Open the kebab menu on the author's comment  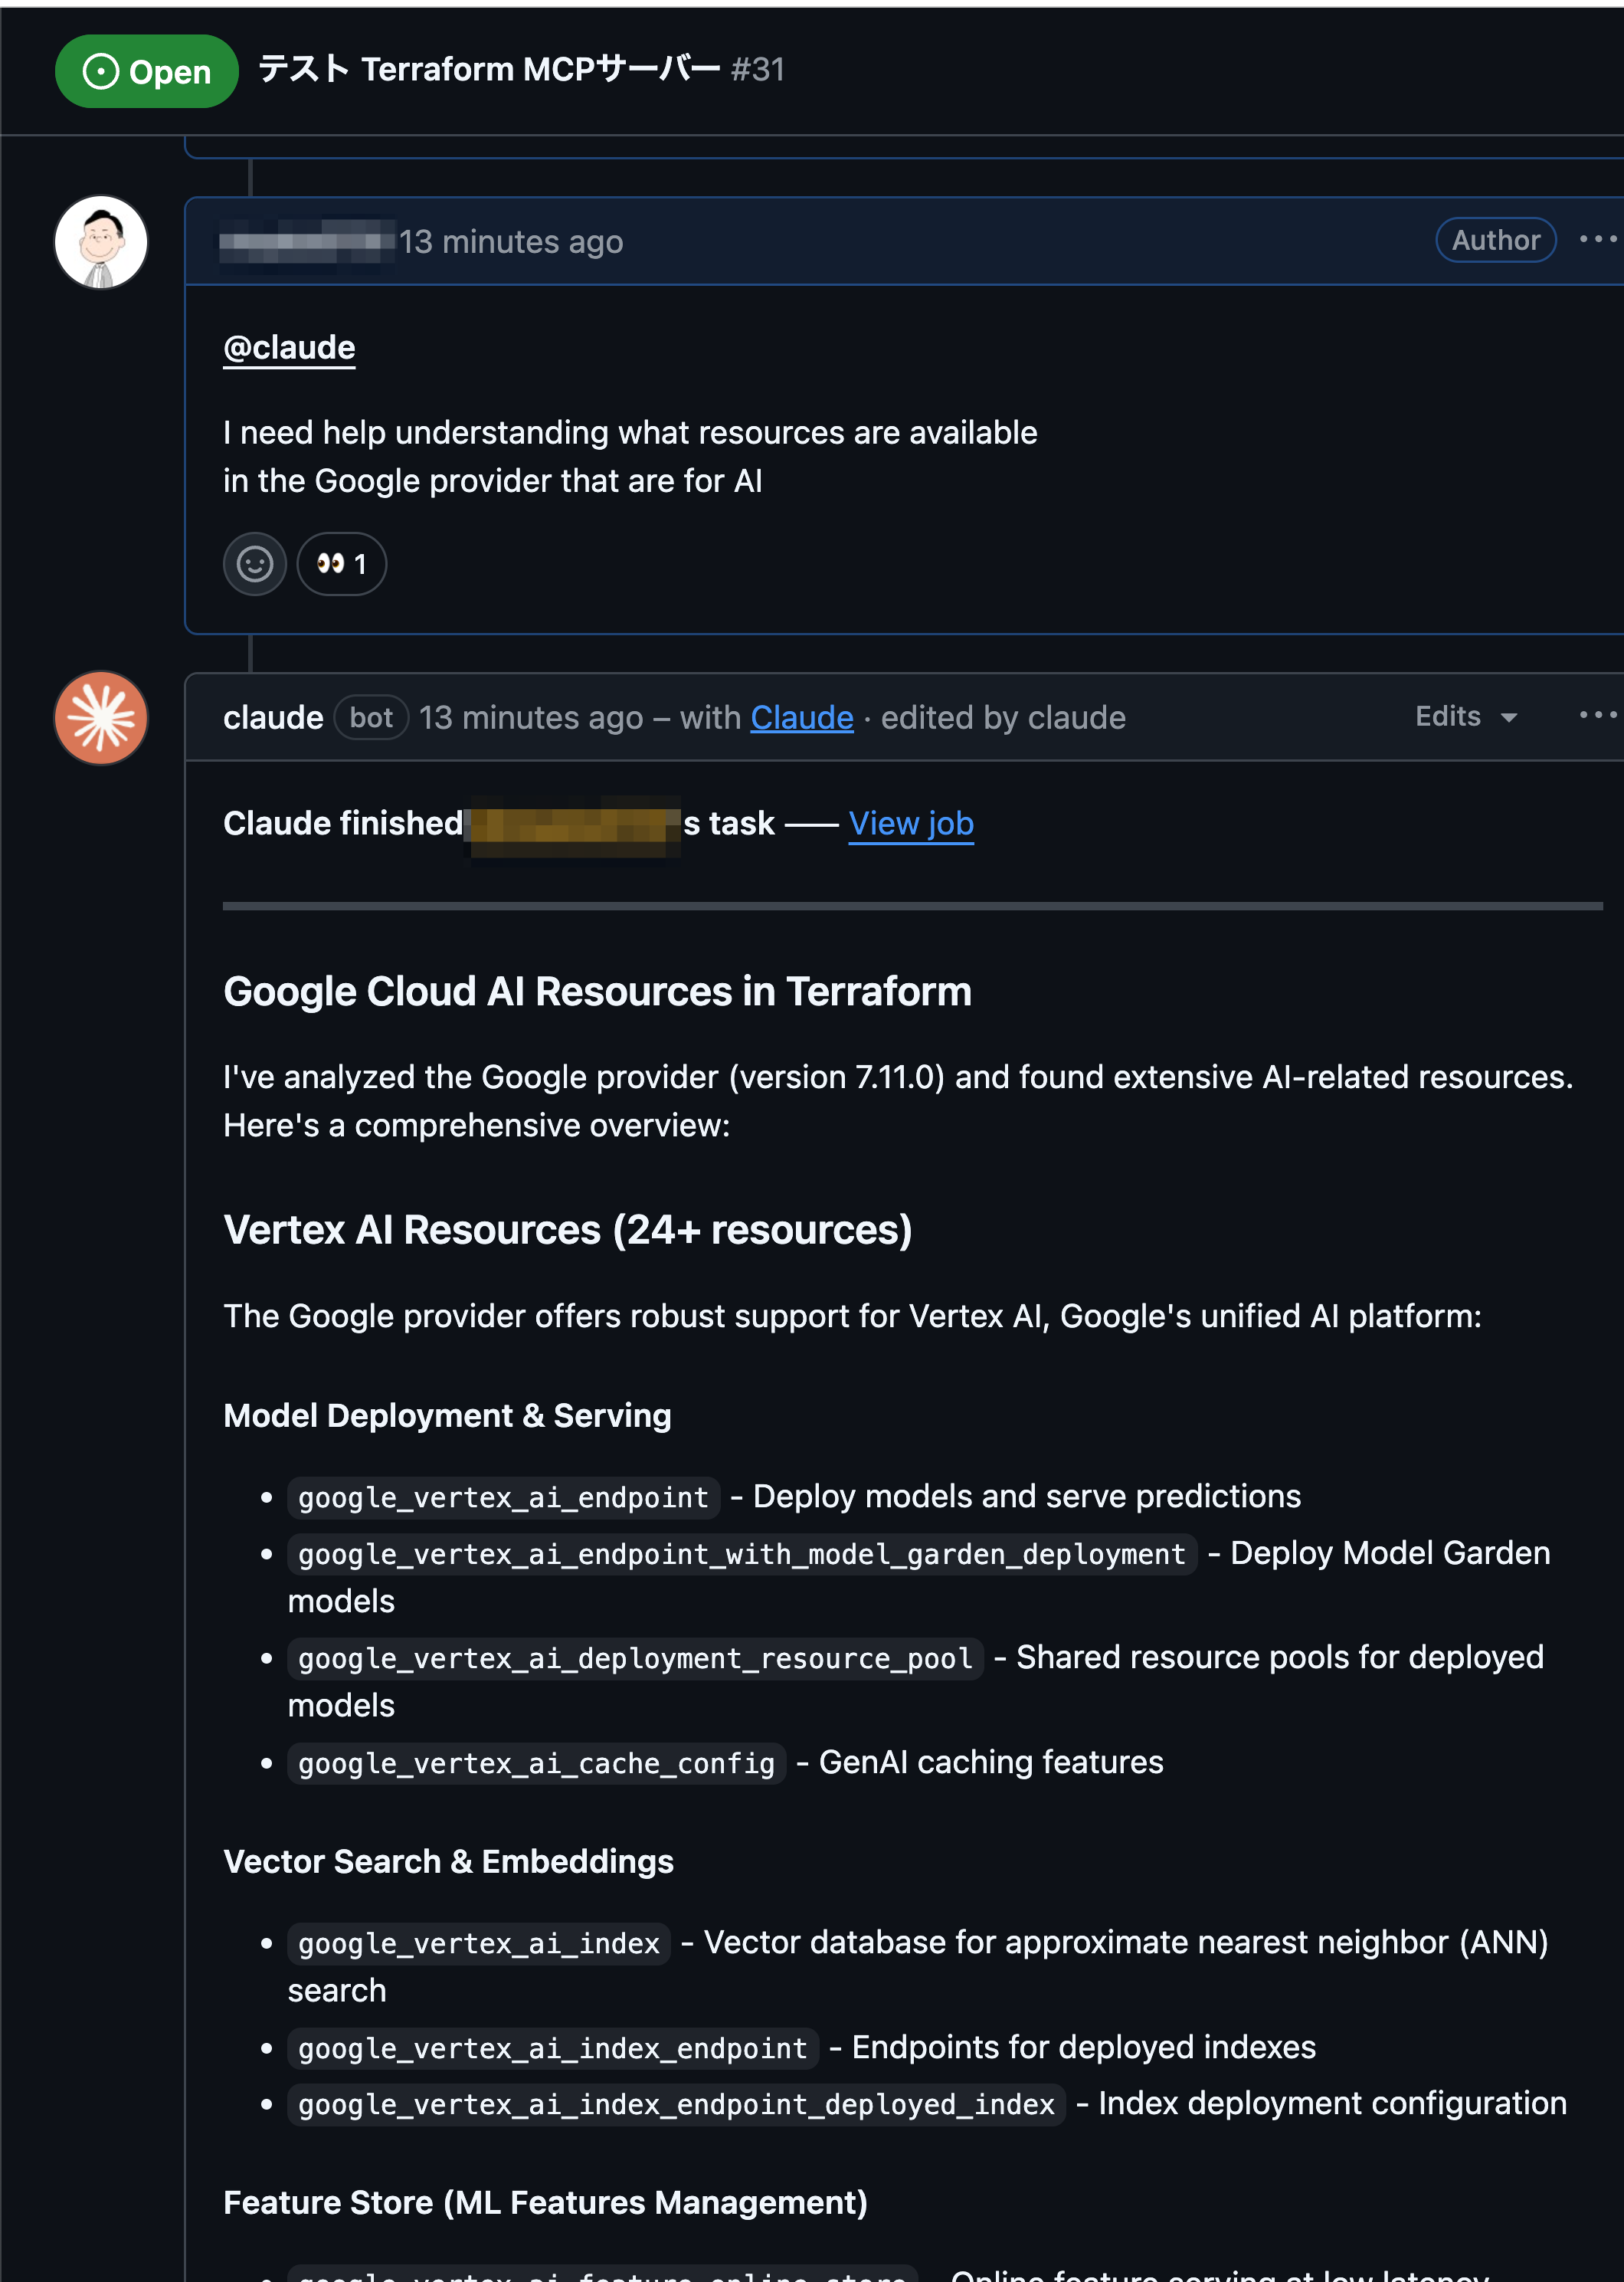1597,239
